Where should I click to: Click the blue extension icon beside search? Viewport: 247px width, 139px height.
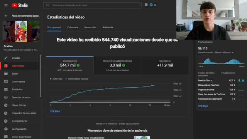click(x=151, y=5)
